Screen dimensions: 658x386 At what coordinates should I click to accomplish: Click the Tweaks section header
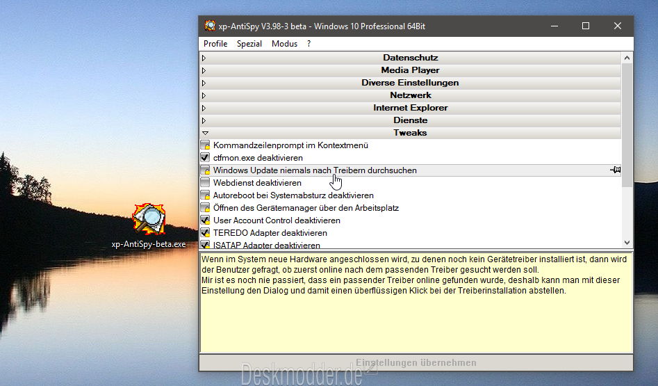[x=411, y=133]
